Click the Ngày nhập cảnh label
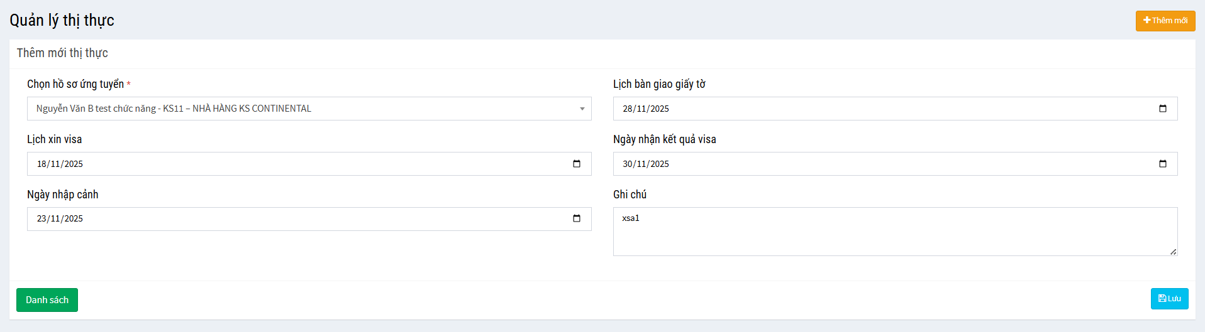 point(63,195)
